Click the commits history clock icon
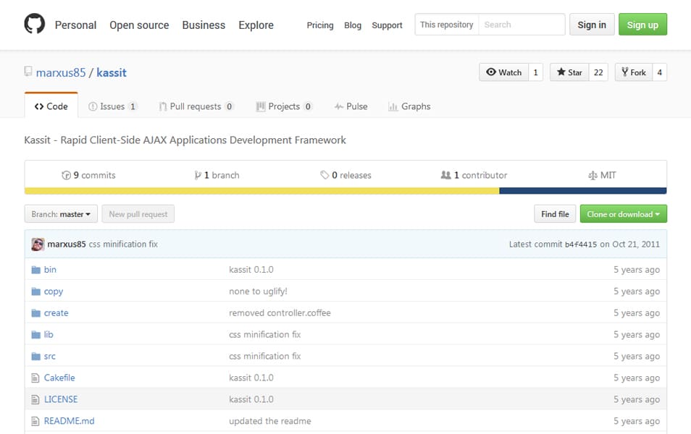The height and width of the screenshot is (434, 691). pos(67,176)
